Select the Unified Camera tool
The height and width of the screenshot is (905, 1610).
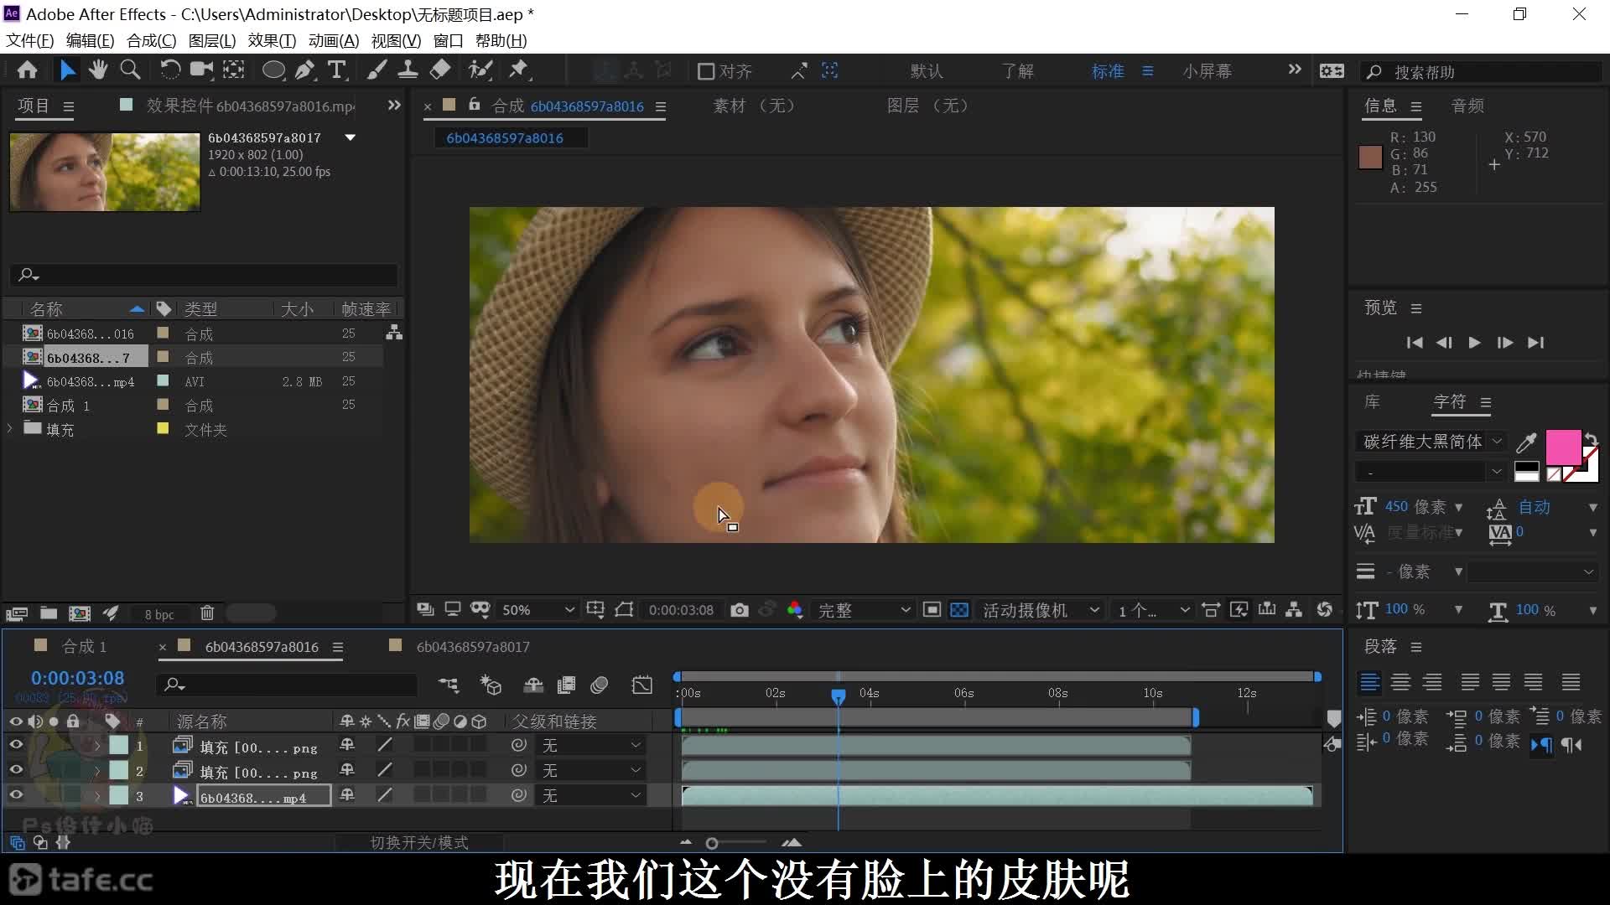click(201, 70)
